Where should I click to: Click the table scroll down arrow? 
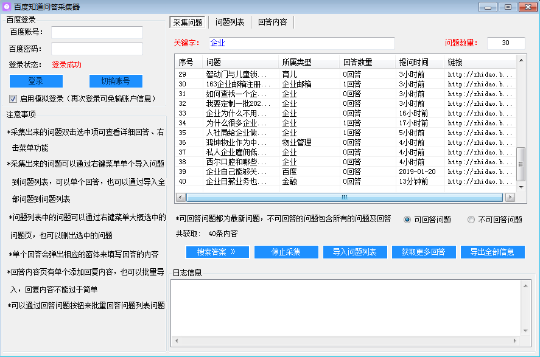point(521,187)
